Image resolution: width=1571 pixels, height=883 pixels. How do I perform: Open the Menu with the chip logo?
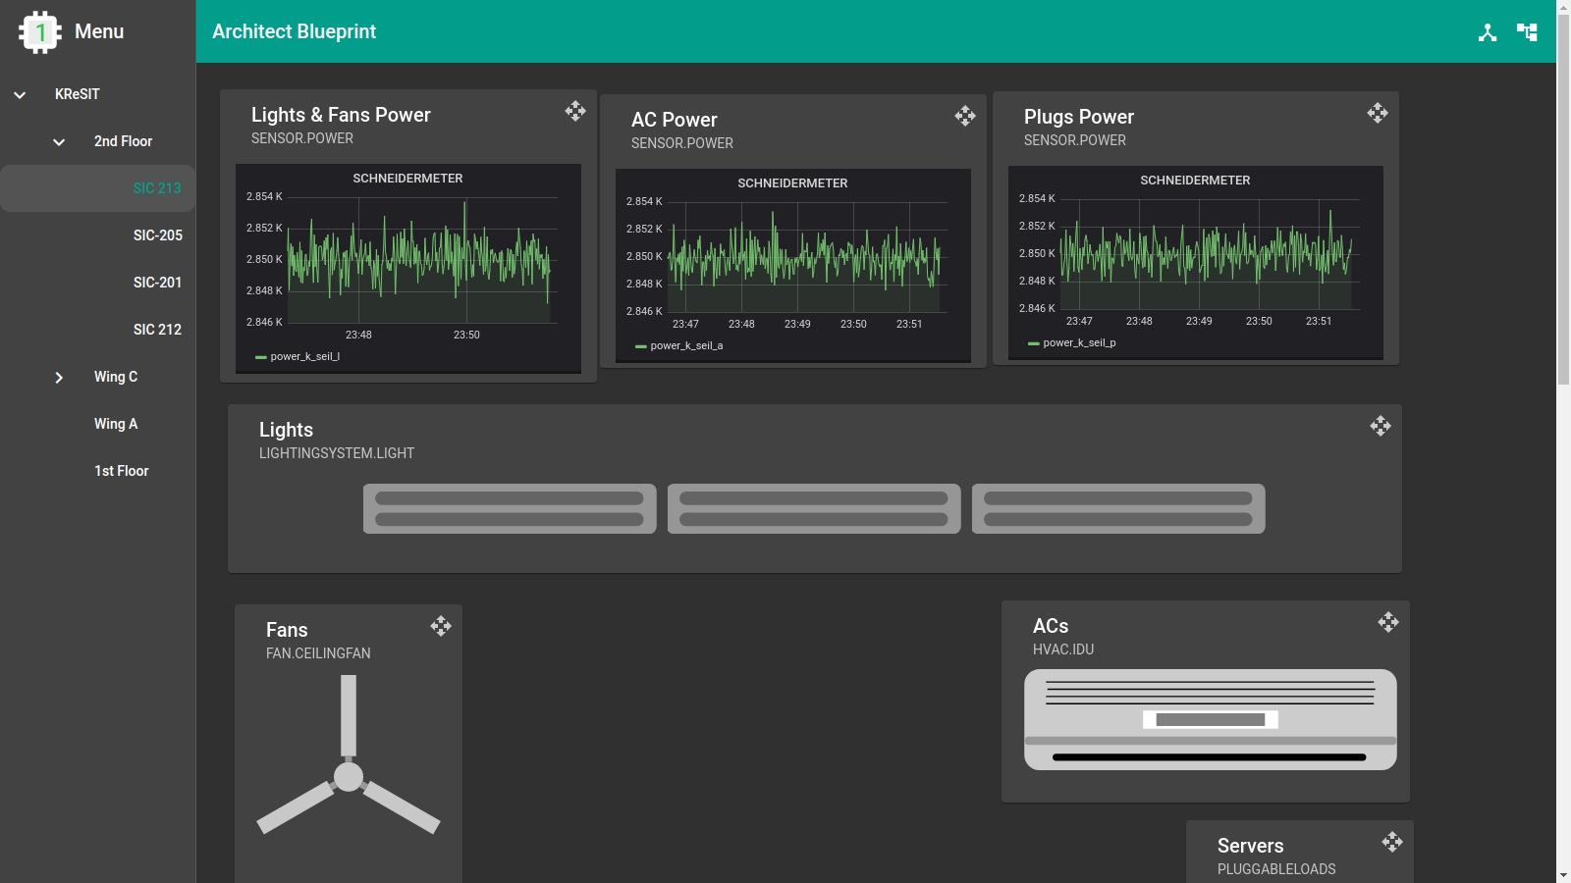(40, 31)
